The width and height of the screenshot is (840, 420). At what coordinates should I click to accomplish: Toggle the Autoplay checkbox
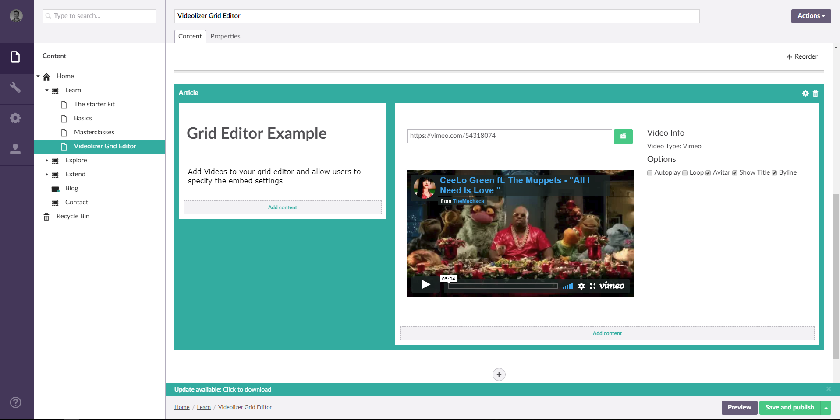(x=650, y=173)
